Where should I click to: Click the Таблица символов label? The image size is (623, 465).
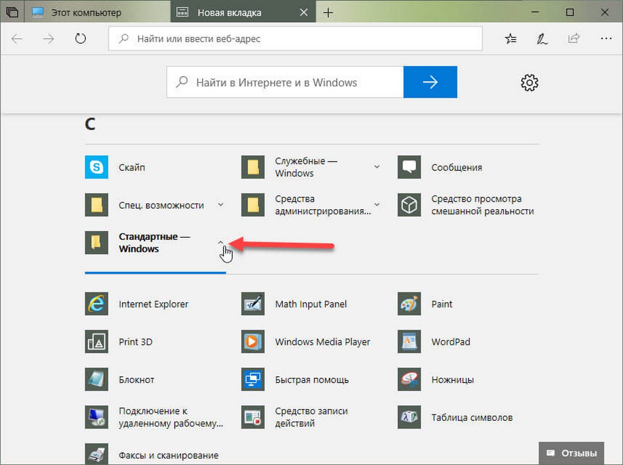click(x=472, y=418)
